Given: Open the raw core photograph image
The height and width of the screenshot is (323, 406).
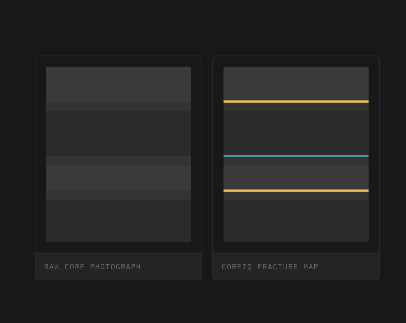Looking at the screenshot, I should coord(119,154).
